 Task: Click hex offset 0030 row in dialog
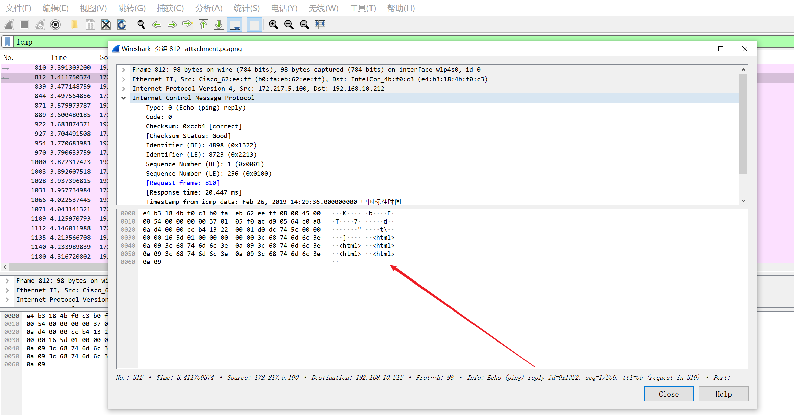[x=128, y=238]
